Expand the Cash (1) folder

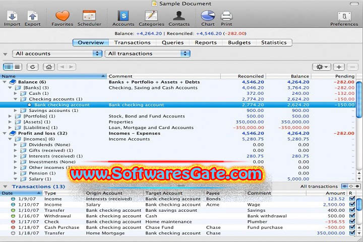(15, 94)
